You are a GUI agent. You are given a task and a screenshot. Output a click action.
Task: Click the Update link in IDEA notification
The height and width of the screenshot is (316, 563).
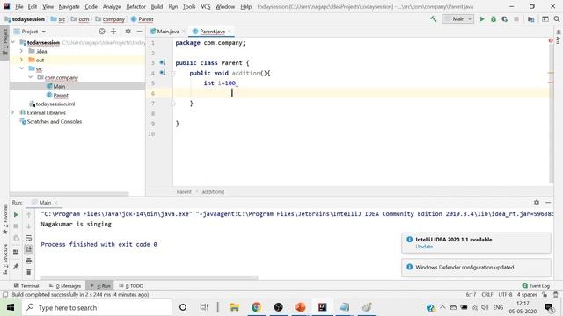(426, 247)
